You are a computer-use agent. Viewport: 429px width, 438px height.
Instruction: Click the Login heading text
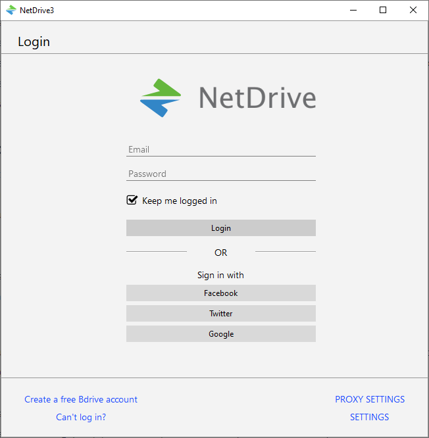(x=34, y=42)
